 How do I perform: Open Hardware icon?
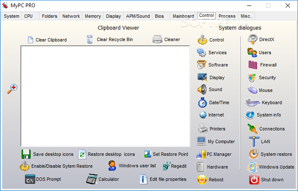(x=200, y=167)
